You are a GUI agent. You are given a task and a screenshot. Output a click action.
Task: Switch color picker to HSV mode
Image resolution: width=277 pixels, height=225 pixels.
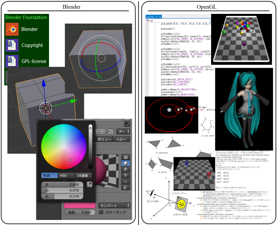(x=66, y=175)
